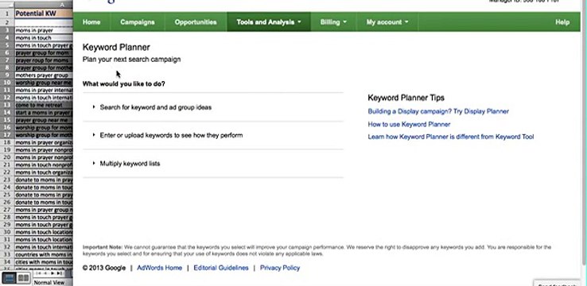Screen dimensions: 587x286
Task: Select cell 'prayer roup for moms'
Action: [x=44, y=60]
